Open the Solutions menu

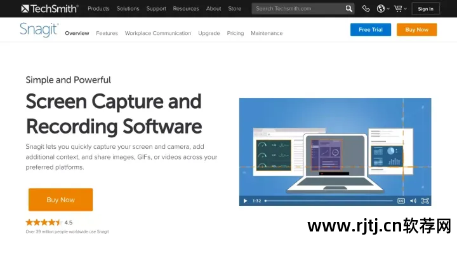pyautogui.click(x=128, y=9)
